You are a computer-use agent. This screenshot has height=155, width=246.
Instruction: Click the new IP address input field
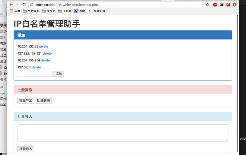(x=35, y=74)
